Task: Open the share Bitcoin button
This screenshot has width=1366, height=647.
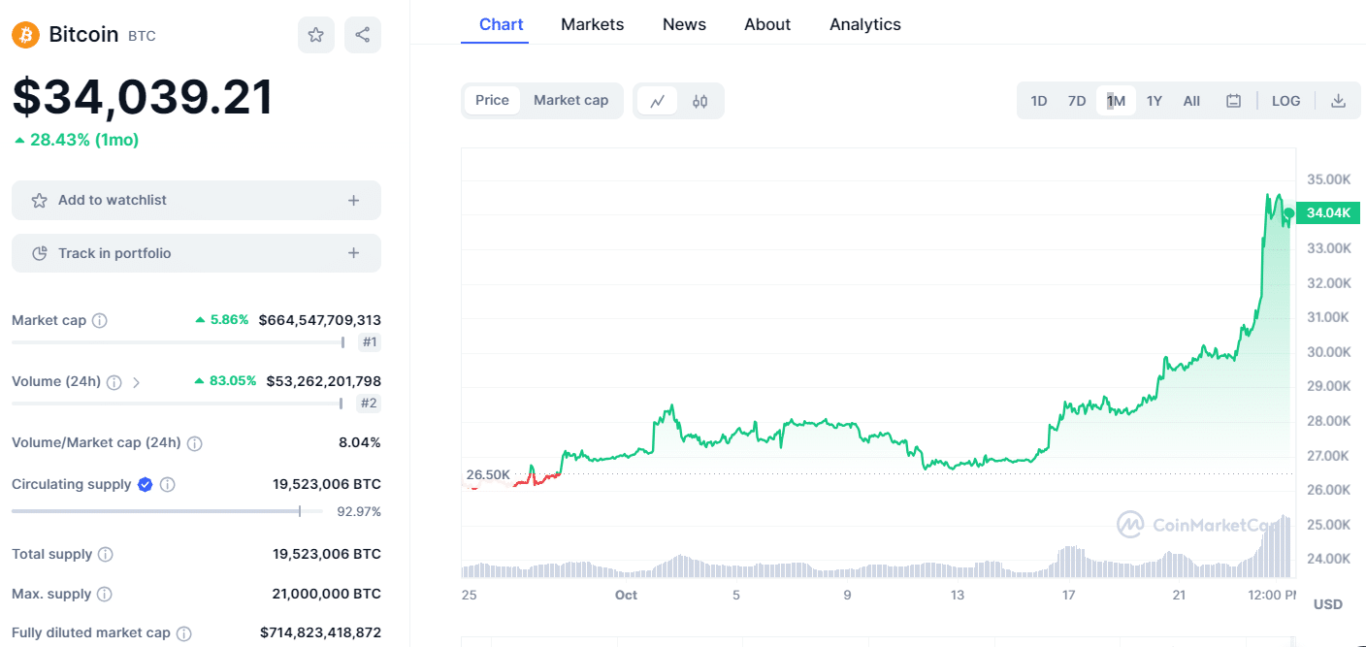Action: point(363,35)
